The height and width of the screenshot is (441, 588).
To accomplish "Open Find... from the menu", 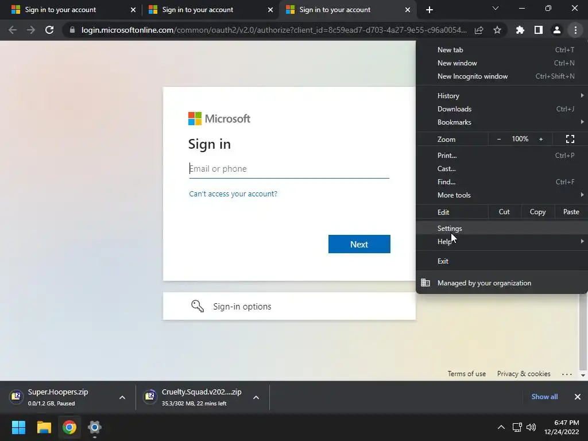I will click(x=502, y=182).
